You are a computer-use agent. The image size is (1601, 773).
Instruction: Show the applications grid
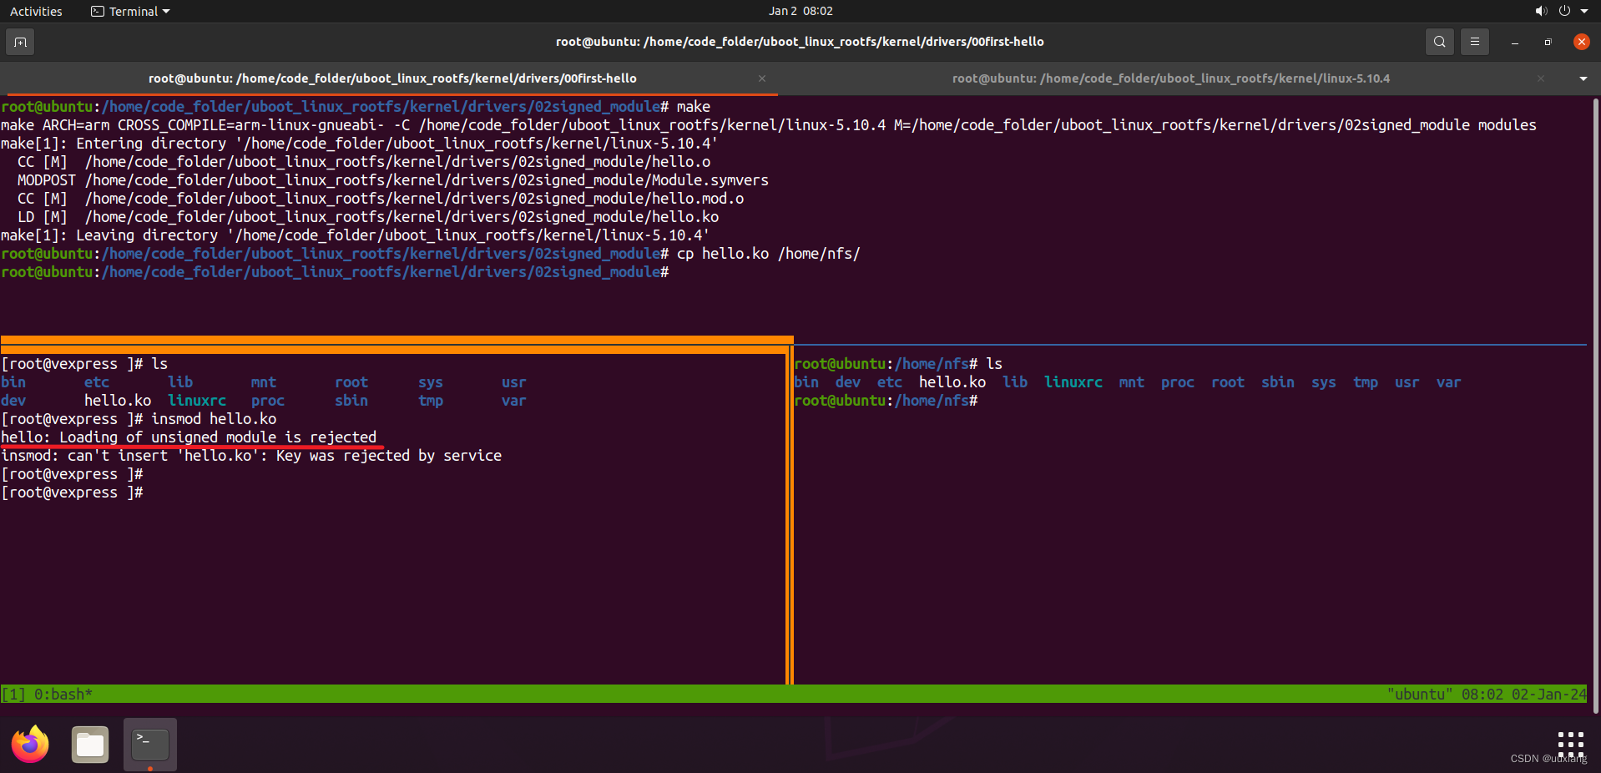1570,744
